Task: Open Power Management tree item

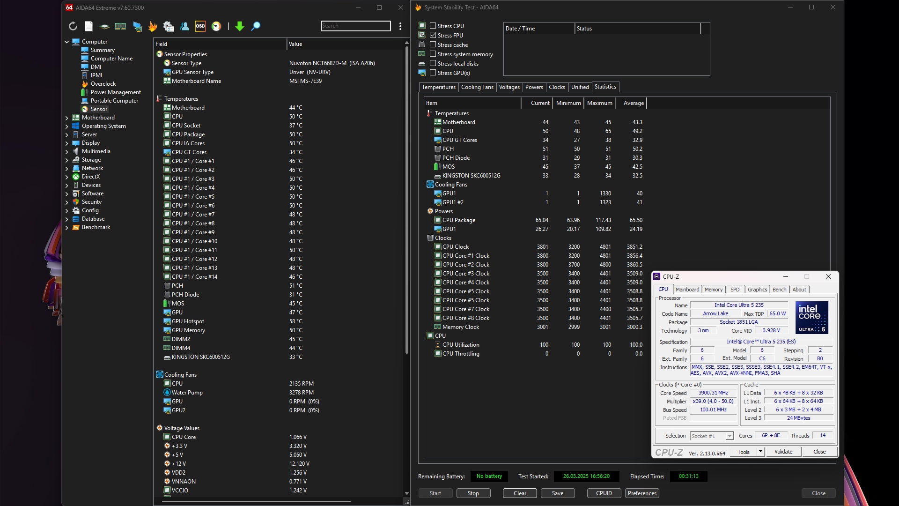Action: [x=116, y=92]
